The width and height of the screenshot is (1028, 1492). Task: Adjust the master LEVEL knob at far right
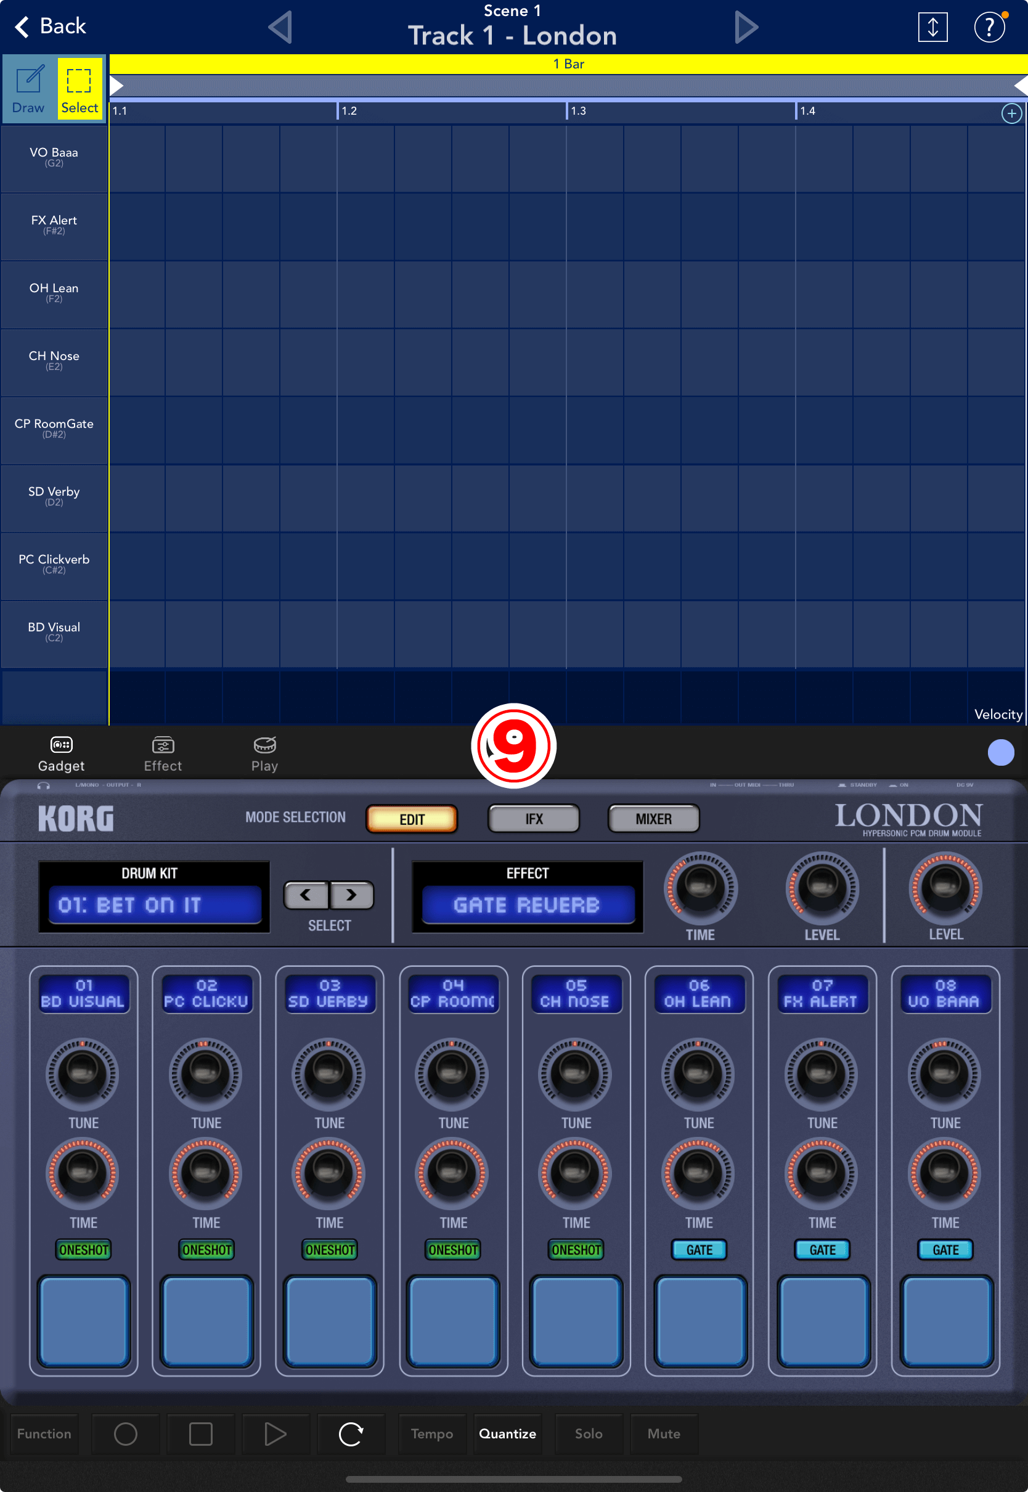pyautogui.click(x=945, y=888)
